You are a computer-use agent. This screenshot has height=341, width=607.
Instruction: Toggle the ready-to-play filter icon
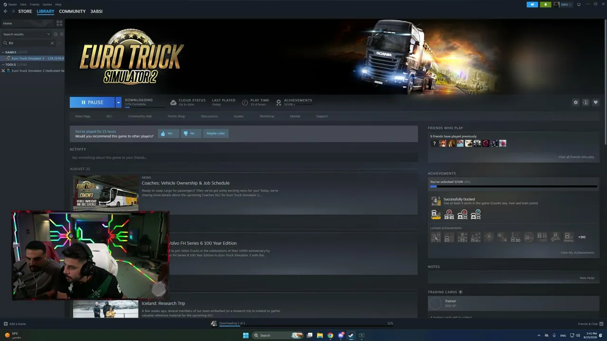(62, 34)
